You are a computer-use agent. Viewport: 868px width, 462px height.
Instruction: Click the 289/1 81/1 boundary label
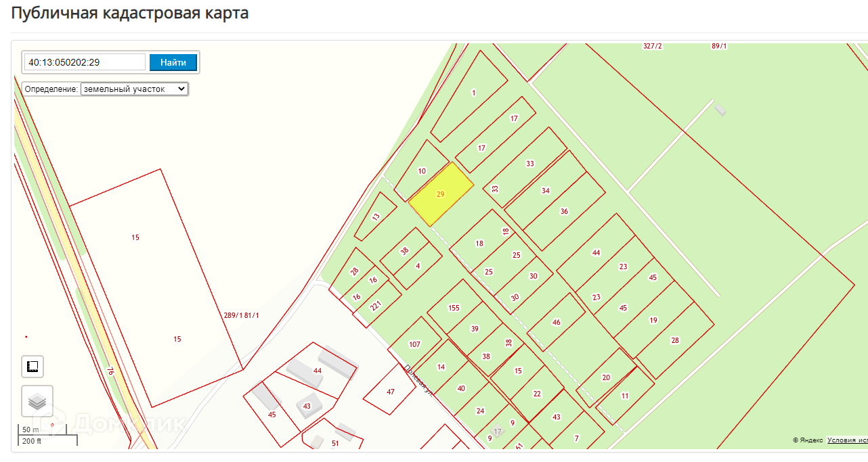click(x=241, y=315)
